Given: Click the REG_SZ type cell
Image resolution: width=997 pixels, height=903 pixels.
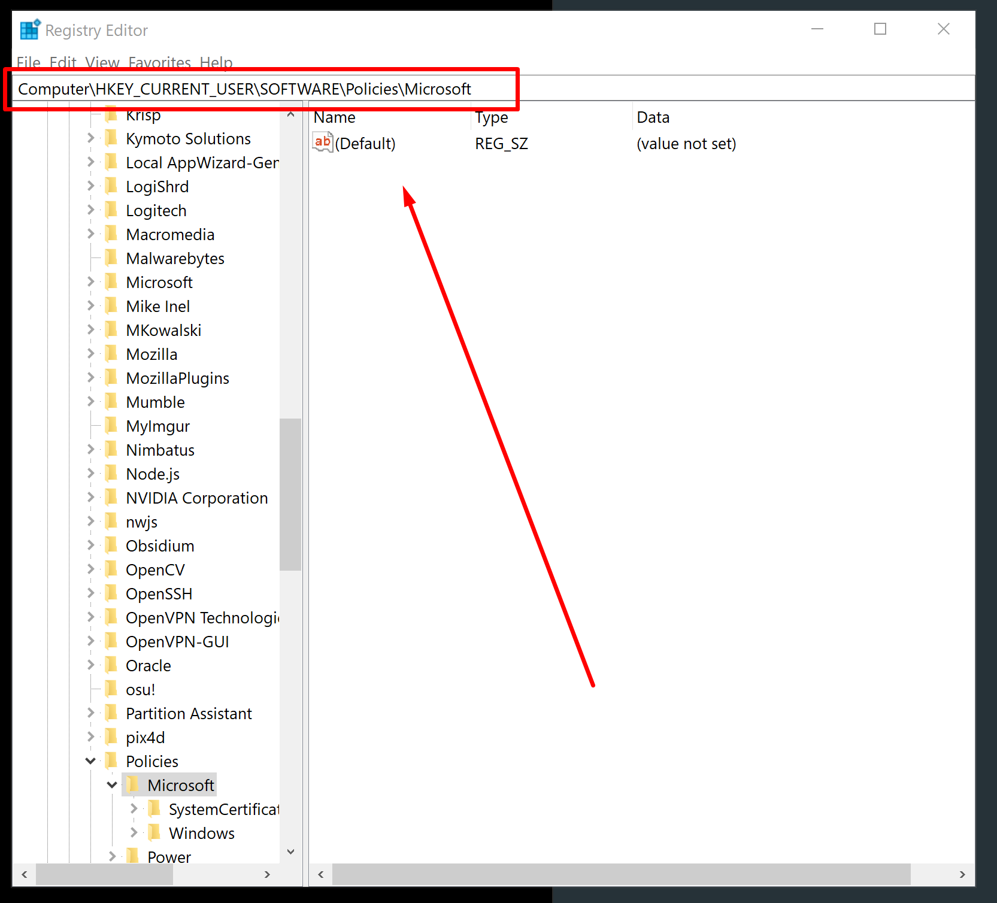Looking at the screenshot, I should click(x=502, y=144).
